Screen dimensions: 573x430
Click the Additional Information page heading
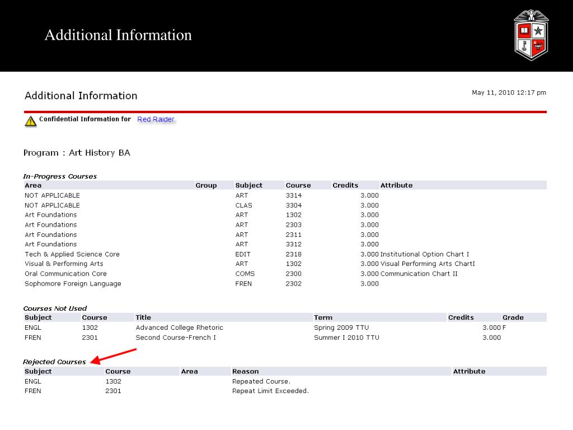point(81,95)
